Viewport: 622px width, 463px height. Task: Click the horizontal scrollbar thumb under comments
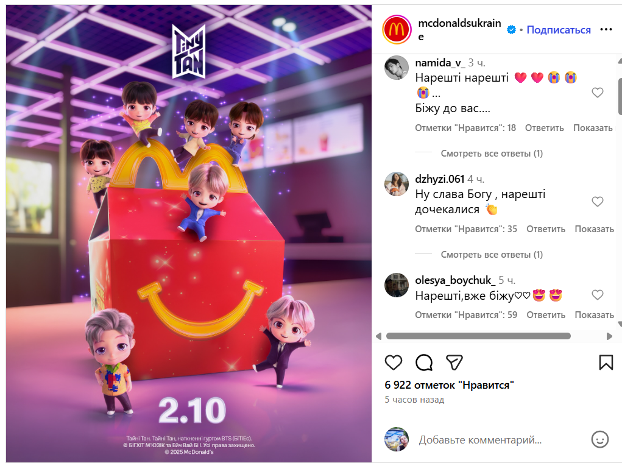pyautogui.click(x=478, y=336)
